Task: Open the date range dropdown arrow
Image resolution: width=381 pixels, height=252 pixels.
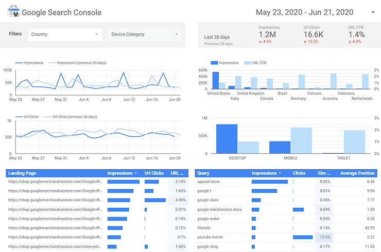Action: pos(373,12)
